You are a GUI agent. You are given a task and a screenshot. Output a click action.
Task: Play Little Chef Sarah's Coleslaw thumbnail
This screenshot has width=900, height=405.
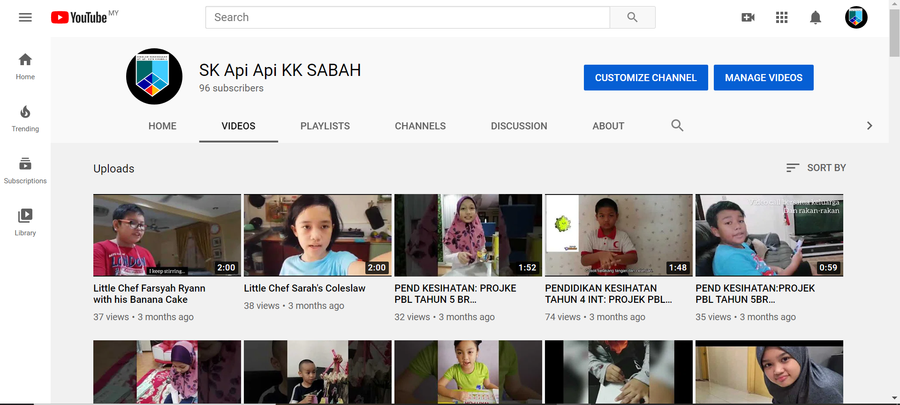point(318,235)
